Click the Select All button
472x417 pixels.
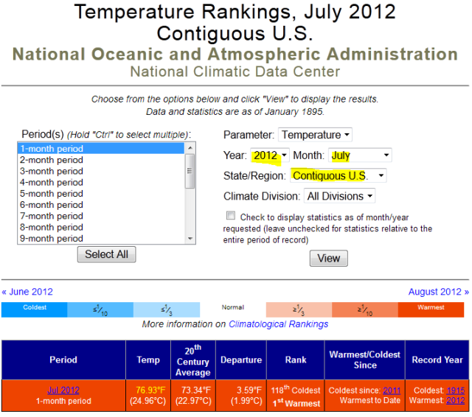[x=106, y=254]
